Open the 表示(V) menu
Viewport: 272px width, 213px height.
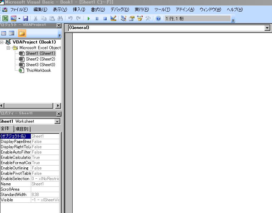[x=60, y=10]
